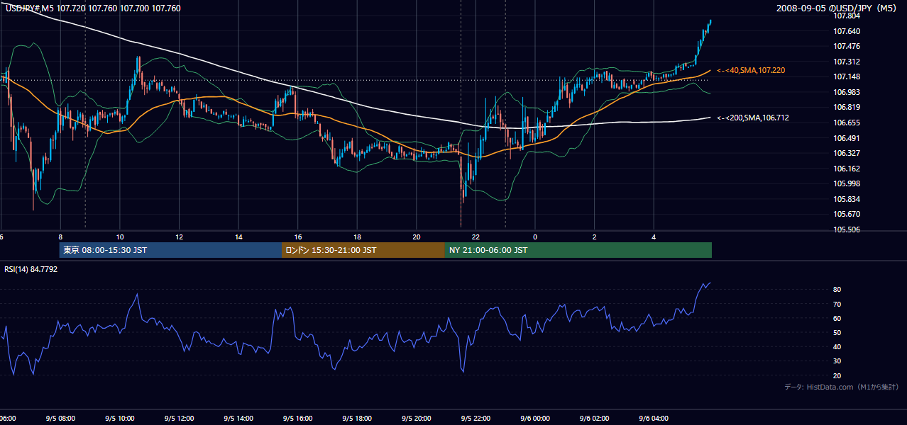Click hour label 20 under price chart
This screenshot has width=907, height=425.
click(417, 237)
